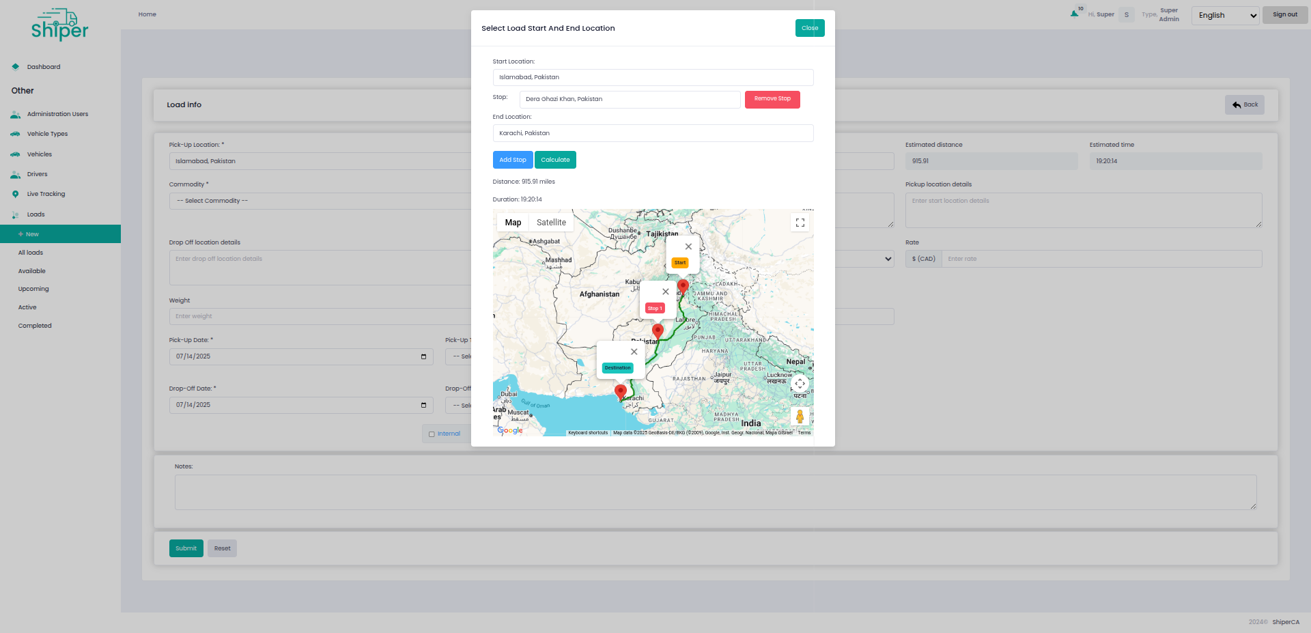Image resolution: width=1311 pixels, height=633 pixels.
Task: Open the map fullscreen control
Action: click(x=800, y=223)
